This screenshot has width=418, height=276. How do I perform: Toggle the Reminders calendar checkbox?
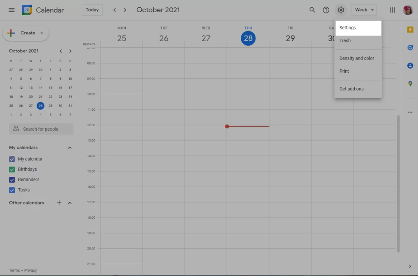[12, 180]
